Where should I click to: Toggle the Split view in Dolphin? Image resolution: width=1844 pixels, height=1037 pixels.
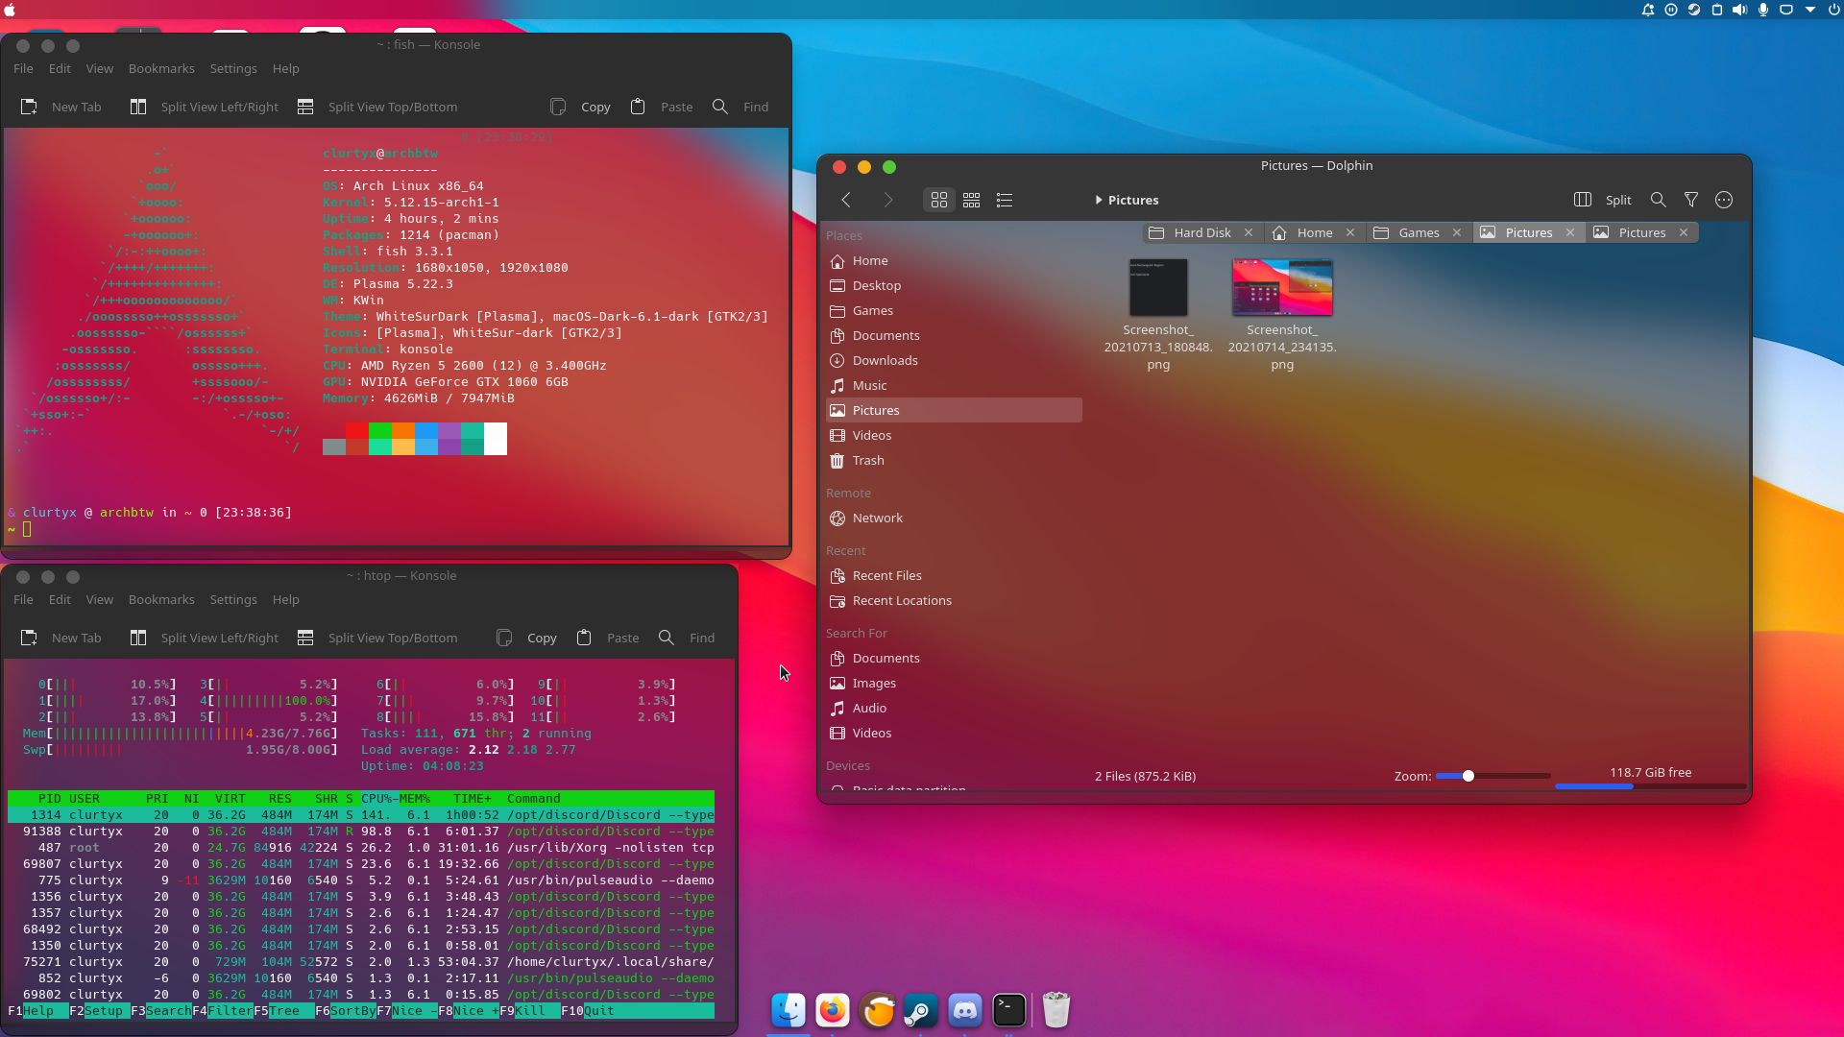tap(1605, 200)
